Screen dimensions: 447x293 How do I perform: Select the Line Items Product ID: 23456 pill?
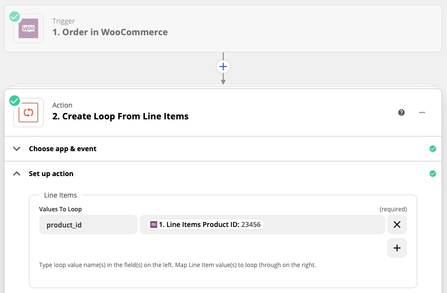pyautogui.click(x=208, y=225)
